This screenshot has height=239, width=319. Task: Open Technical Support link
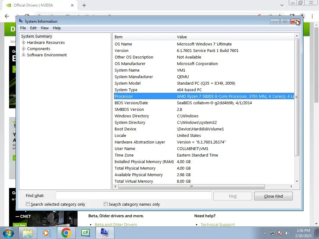coord(217,224)
